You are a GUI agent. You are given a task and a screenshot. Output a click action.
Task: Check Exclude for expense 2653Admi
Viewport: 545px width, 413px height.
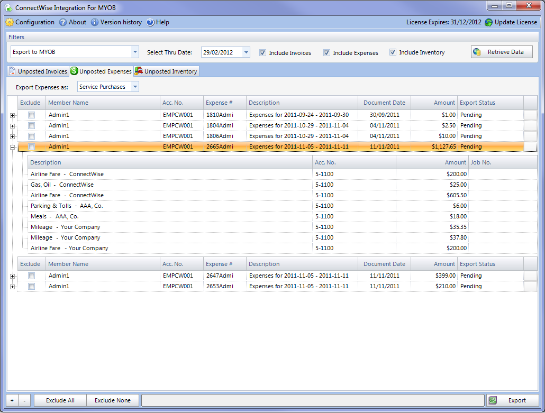[32, 286]
